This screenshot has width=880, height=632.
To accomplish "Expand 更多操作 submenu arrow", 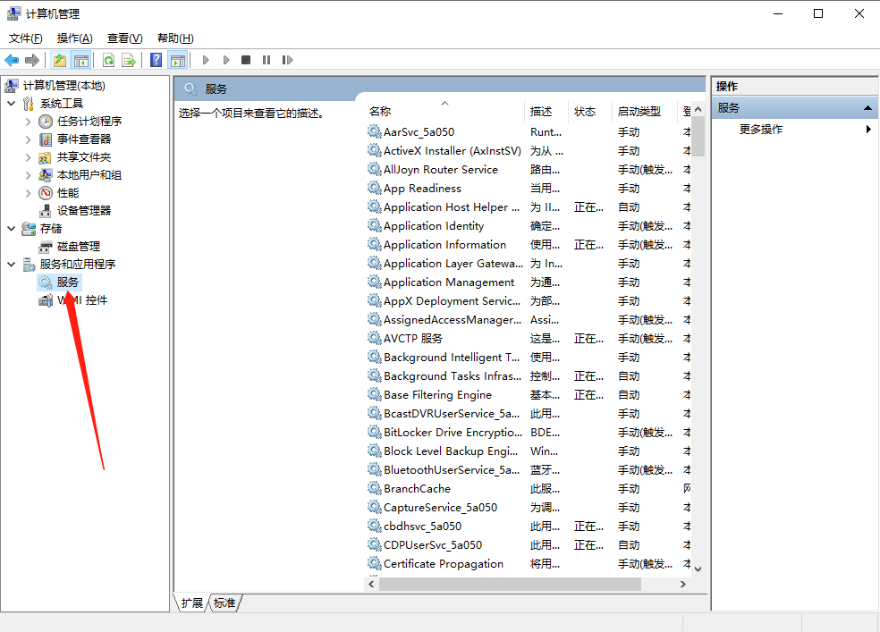I will pos(867,128).
